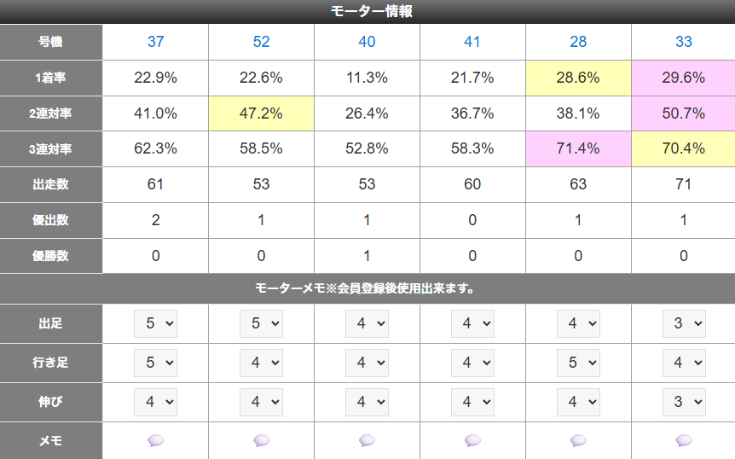Open memo bubble for motor 40
Image resolution: width=735 pixels, height=459 pixels.
[x=367, y=440]
